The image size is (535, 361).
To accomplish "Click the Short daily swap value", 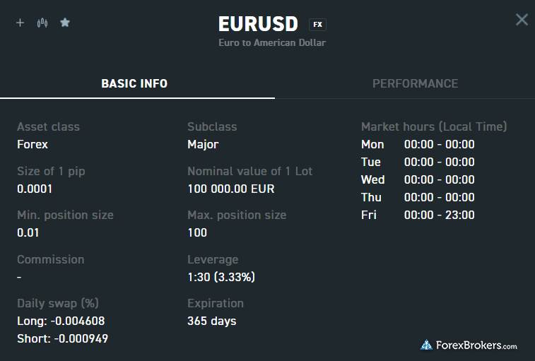I will [x=62, y=338].
